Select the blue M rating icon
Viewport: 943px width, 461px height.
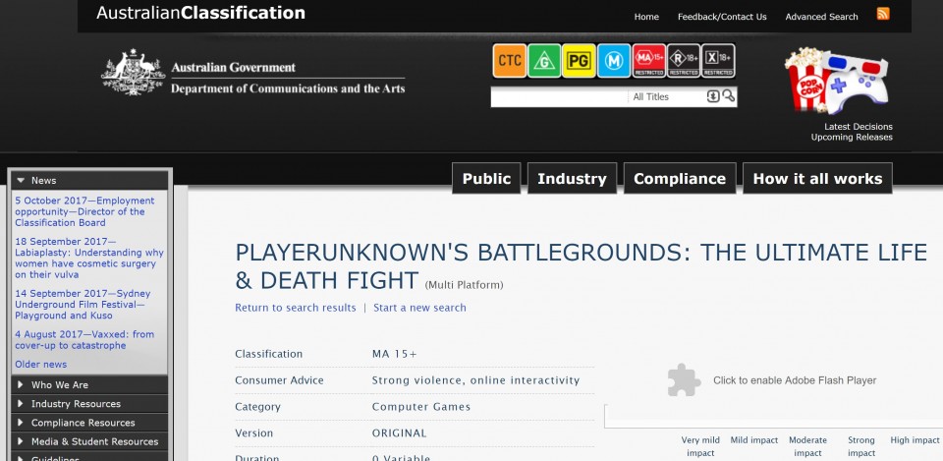[613, 60]
